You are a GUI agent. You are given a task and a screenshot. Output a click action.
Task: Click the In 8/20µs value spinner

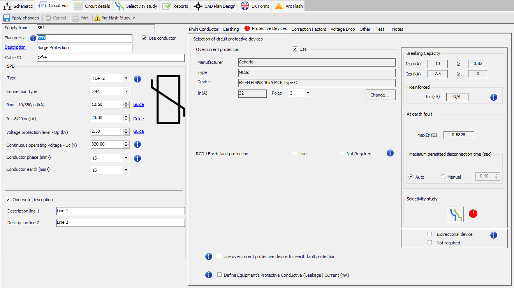coord(126,118)
